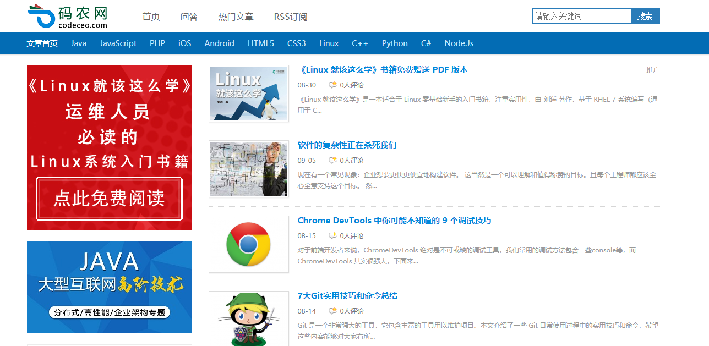The image size is (709, 346).
Task: Select HTML5 category
Action: click(x=261, y=43)
